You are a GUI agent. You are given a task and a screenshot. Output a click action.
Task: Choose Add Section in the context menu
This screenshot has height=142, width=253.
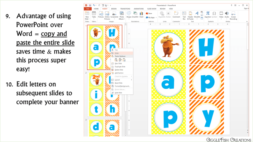click(122, 73)
